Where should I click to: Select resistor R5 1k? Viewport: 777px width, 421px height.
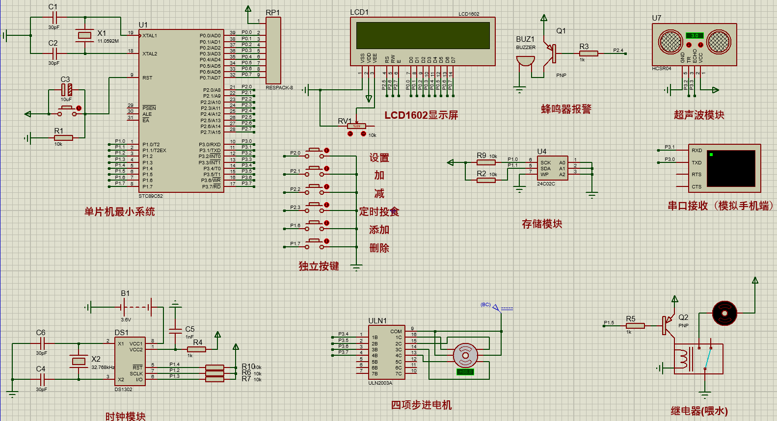(x=635, y=325)
